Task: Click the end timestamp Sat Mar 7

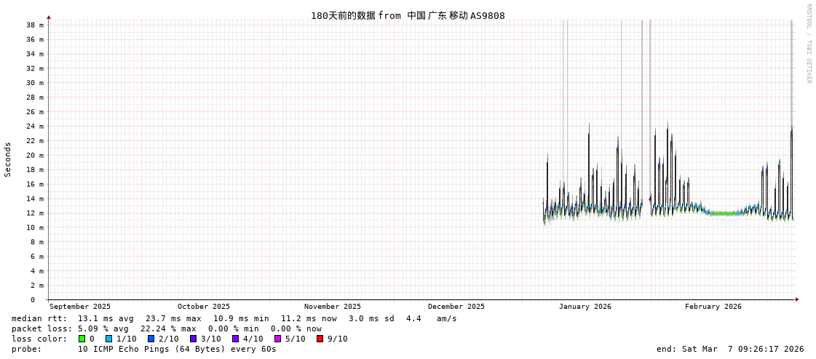Action: [730, 349]
